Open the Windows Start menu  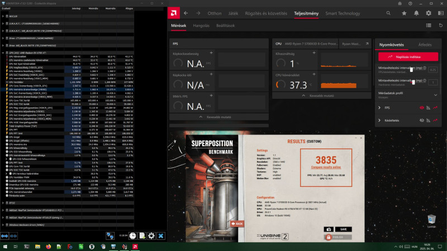coord(5,247)
